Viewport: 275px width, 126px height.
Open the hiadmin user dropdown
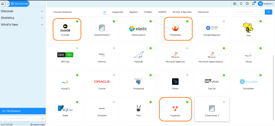coord(268,4)
